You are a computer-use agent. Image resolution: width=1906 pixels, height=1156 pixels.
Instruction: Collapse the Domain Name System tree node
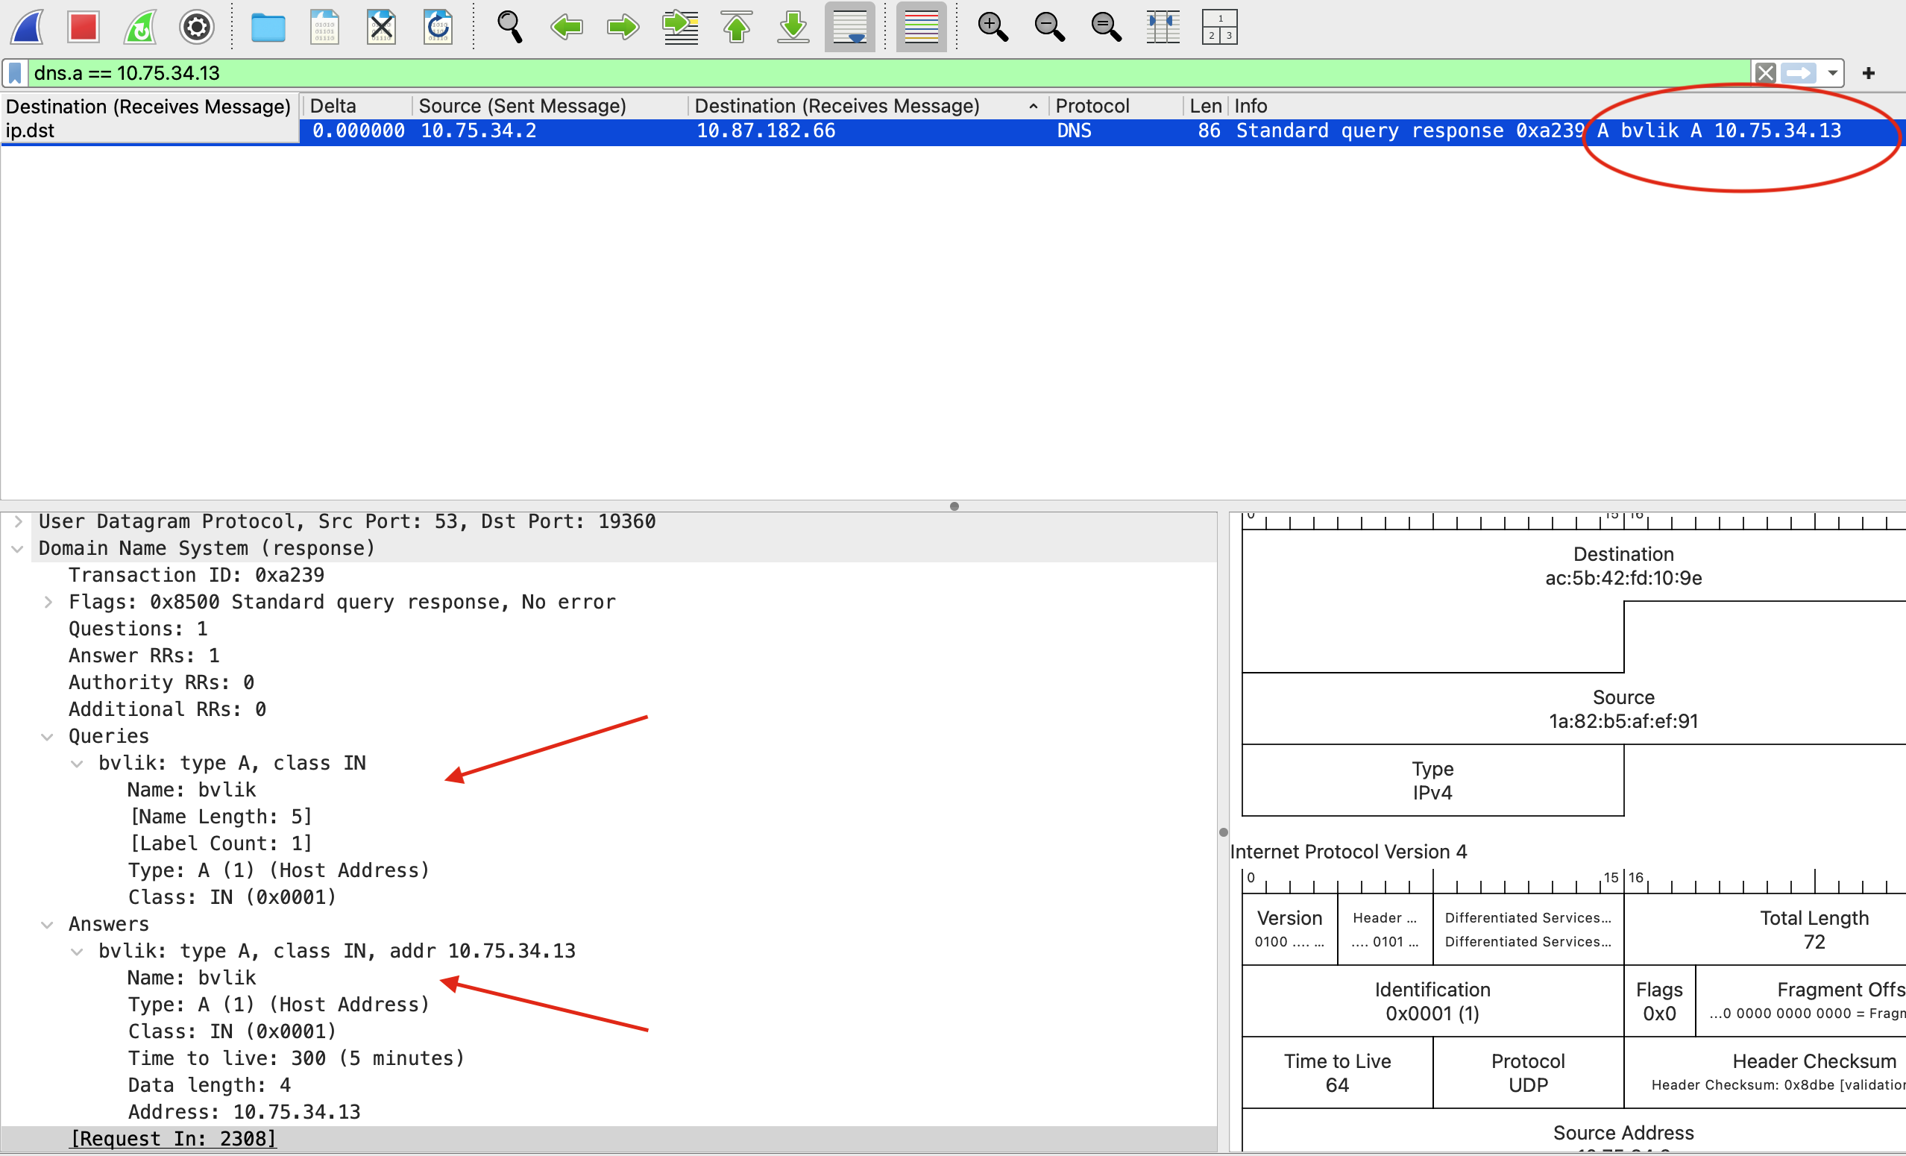tap(18, 550)
